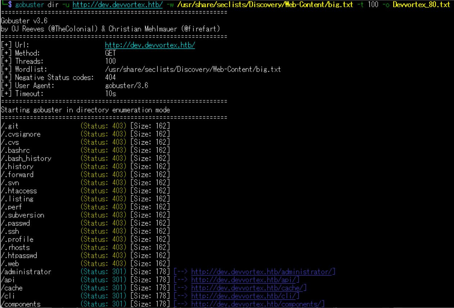Click the /.bash_history result entry

point(26,159)
